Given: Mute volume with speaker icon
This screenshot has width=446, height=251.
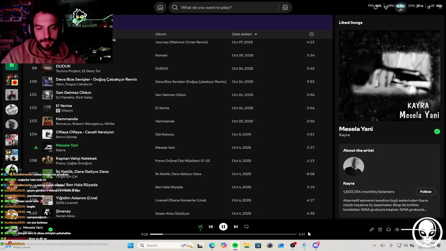Looking at the screenshot, I should click(397, 229).
